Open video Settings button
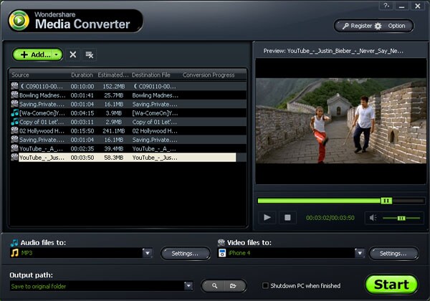 pyautogui.click(x=393, y=253)
